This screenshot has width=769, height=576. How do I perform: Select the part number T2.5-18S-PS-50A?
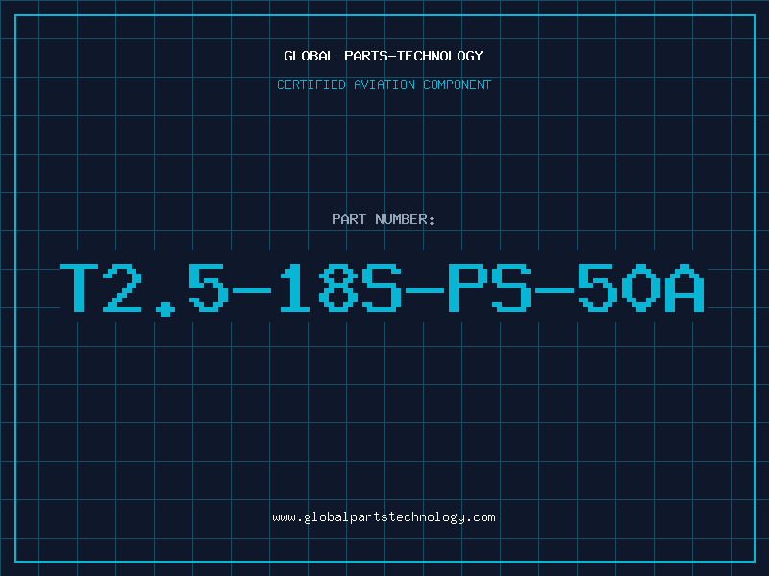[382, 290]
